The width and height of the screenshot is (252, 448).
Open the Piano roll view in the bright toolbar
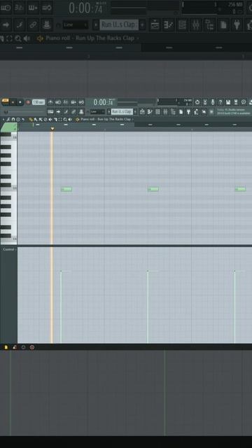(150, 112)
